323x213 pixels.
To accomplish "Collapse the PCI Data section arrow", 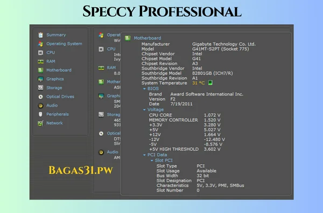I will coord(144,155).
